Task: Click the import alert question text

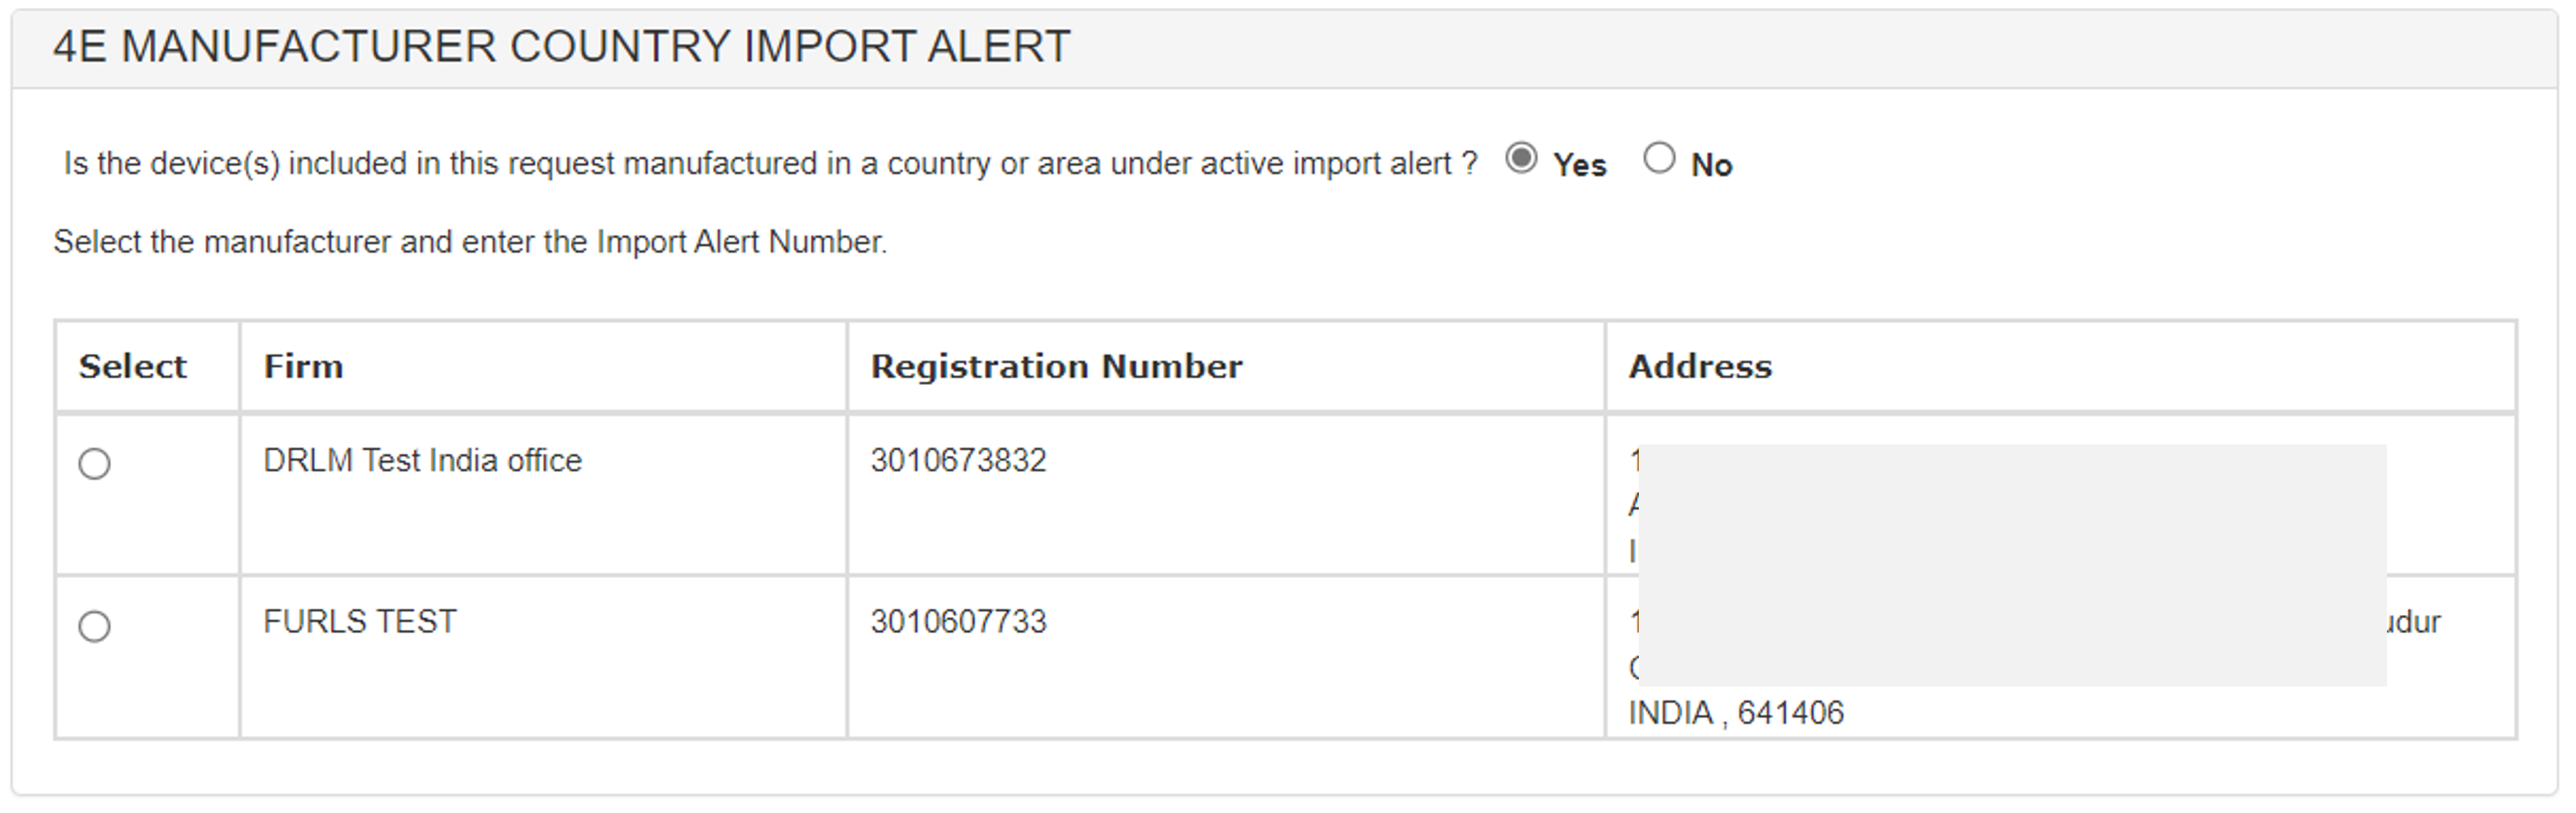Action: (770, 164)
